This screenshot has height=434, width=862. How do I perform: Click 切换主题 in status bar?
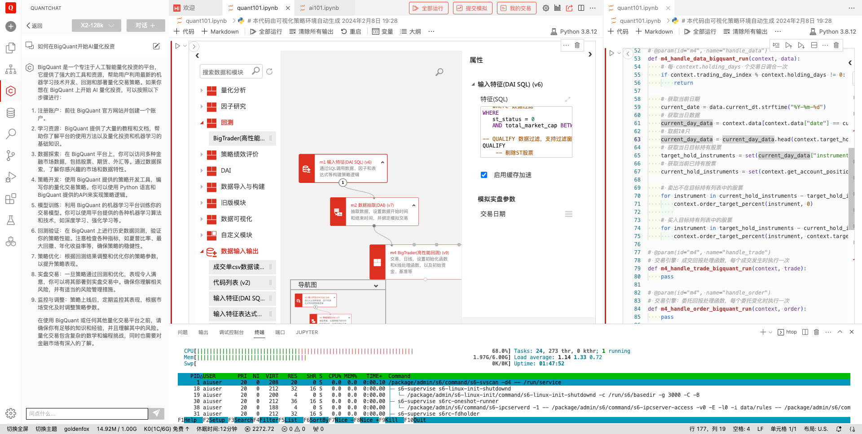click(x=46, y=429)
